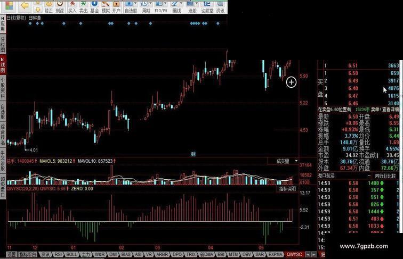Click the yellow back arrow icon

pyautogui.click(x=25, y=6)
